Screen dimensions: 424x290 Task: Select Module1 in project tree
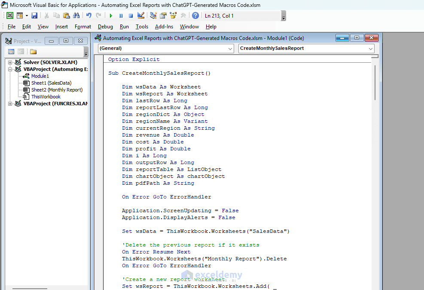click(x=40, y=76)
